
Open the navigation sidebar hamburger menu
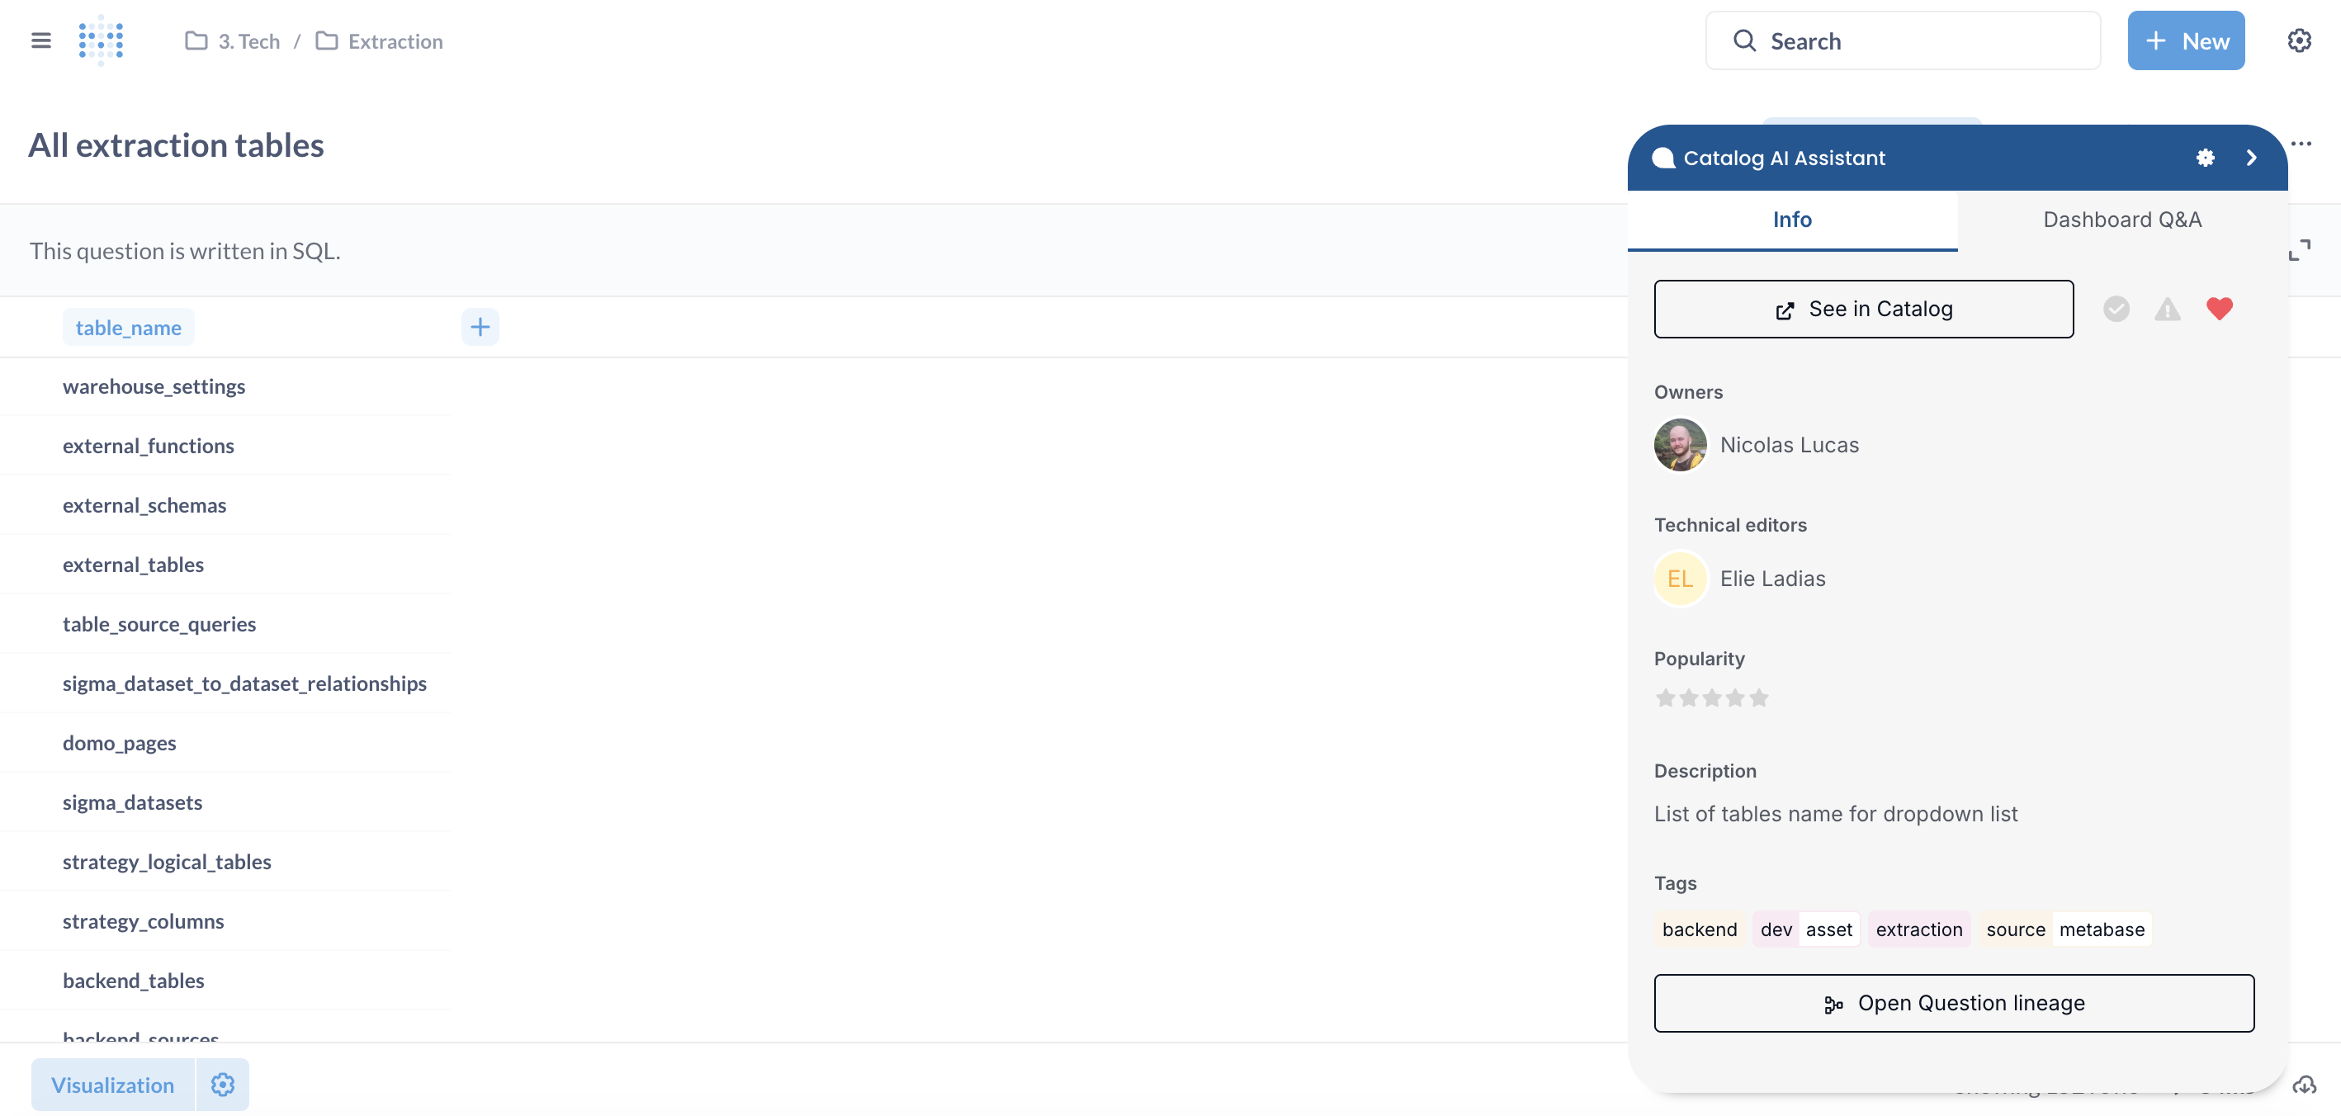41,40
